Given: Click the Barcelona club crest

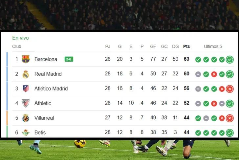Looking at the screenshot, I should 26,59.
